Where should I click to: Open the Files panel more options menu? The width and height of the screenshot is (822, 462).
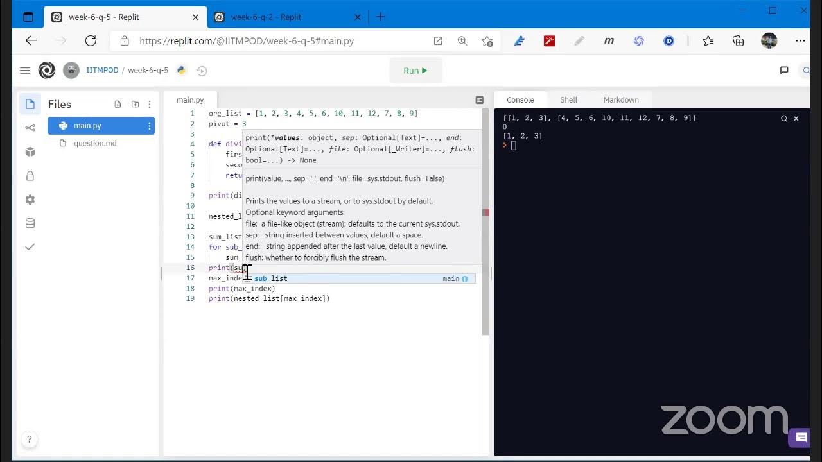click(x=150, y=104)
